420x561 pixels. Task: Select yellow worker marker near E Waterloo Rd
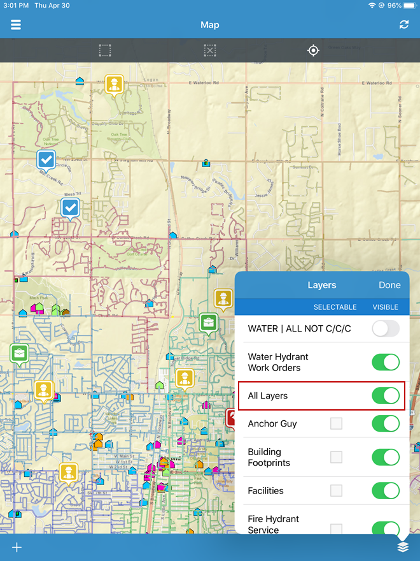(114, 84)
